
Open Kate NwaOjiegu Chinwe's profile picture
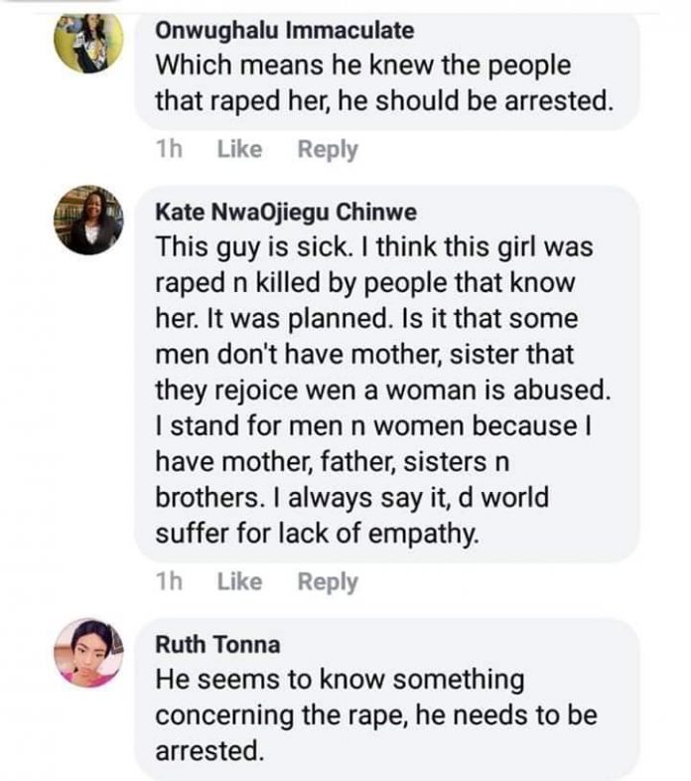(88, 221)
